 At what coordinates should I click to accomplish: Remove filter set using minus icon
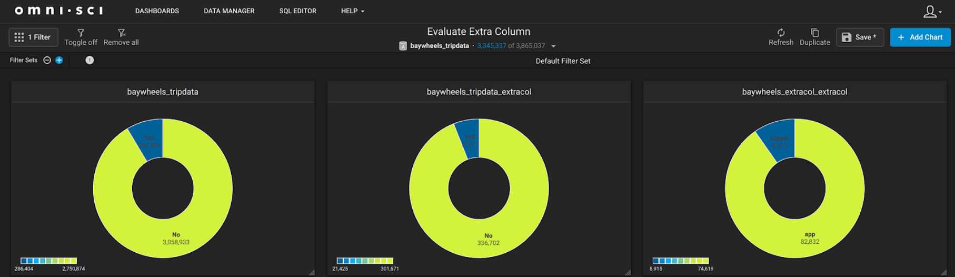(x=47, y=60)
